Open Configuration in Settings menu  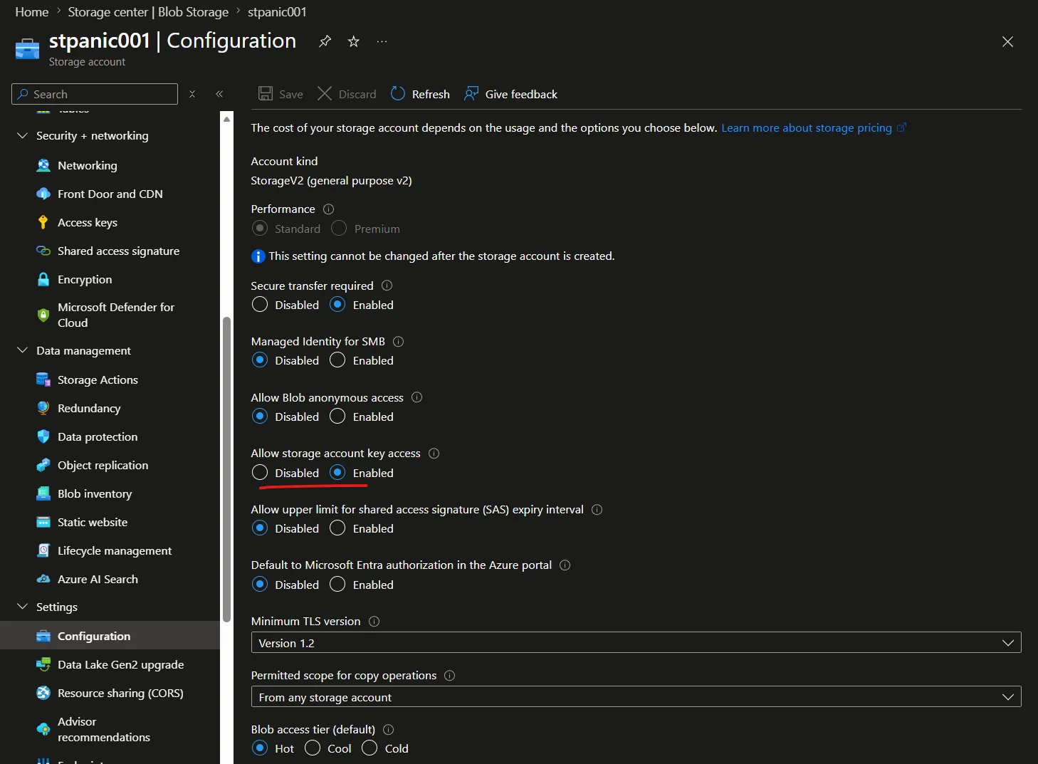click(x=110, y=636)
